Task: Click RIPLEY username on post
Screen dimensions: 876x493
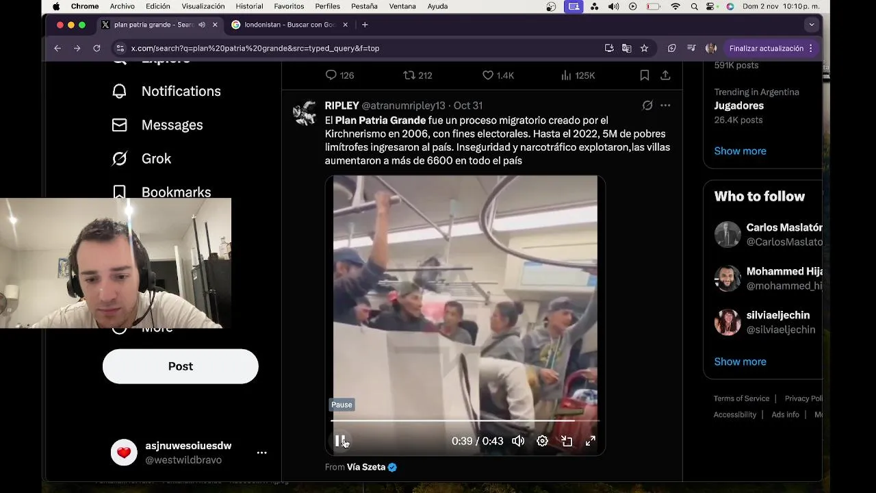Action: click(342, 105)
